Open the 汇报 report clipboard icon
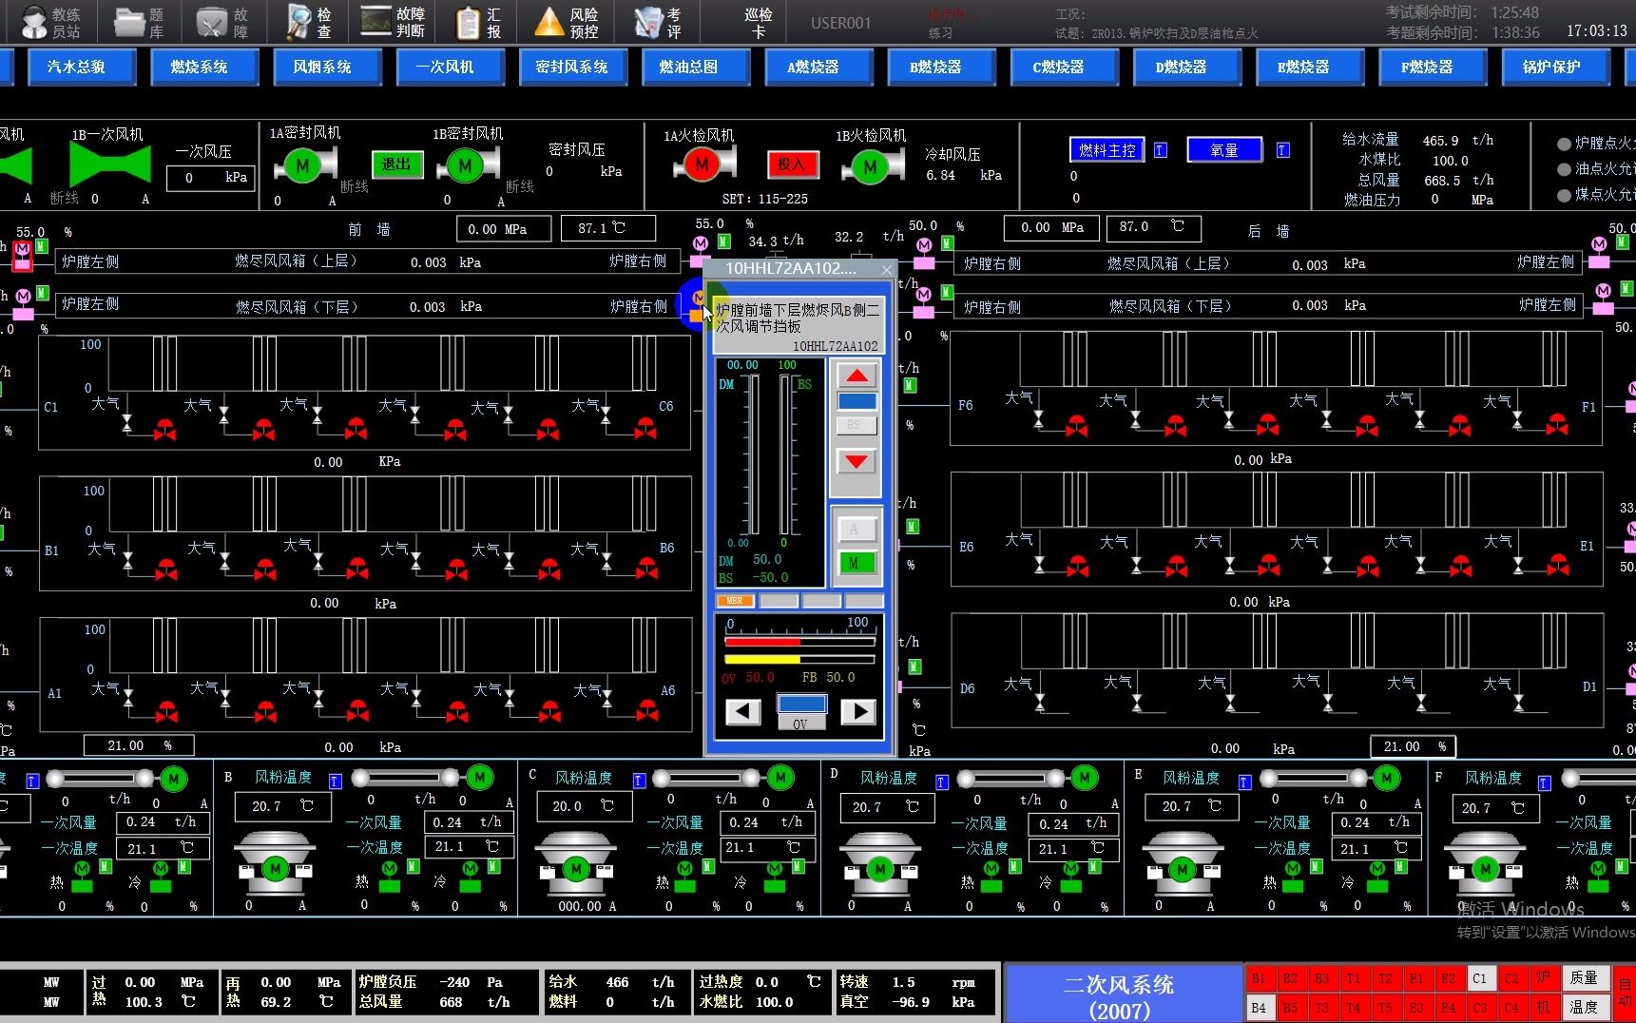This screenshot has height=1023, width=1636. coord(467,22)
